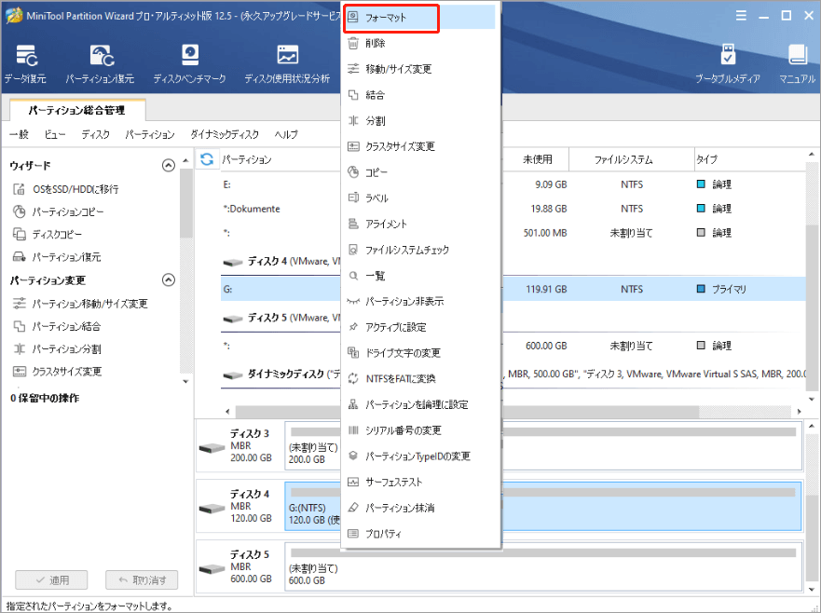Choose フォーマット in the context menu
This screenshot has width=821, height=613.
(x=420, y=18)
